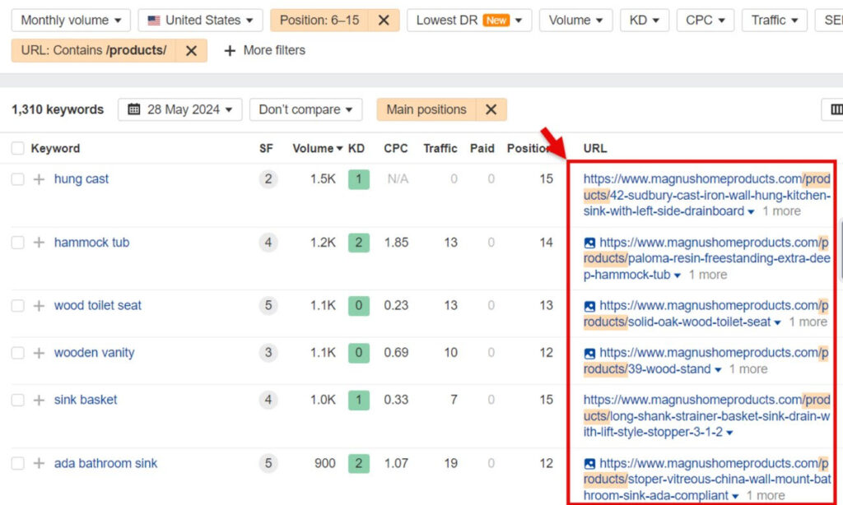Open the Volume filter dropdown

(x=575, y=21)
